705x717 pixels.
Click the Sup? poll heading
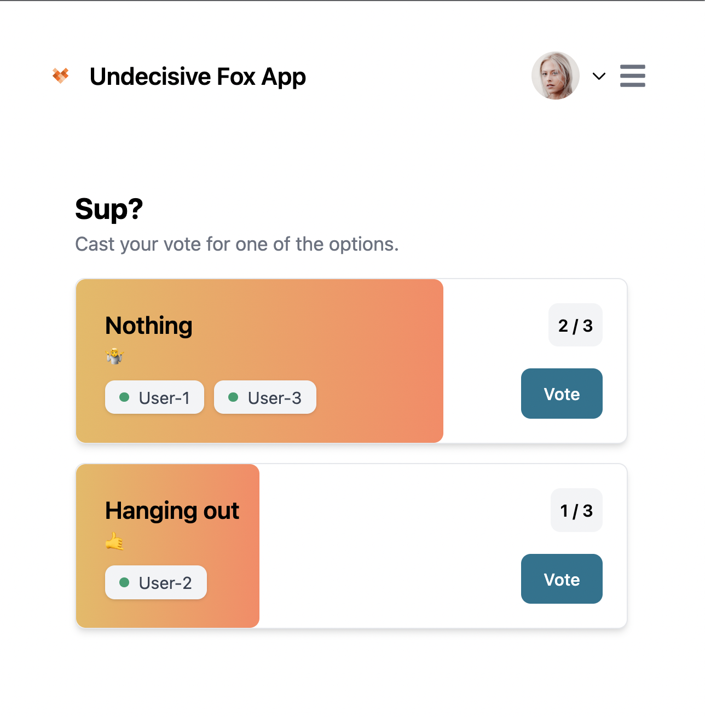pos(109,209)
